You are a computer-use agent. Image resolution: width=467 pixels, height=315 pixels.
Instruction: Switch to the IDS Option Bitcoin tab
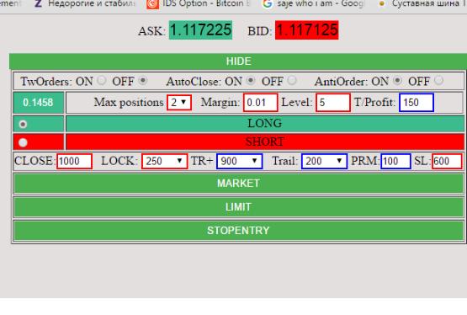[x=199, y=4]
